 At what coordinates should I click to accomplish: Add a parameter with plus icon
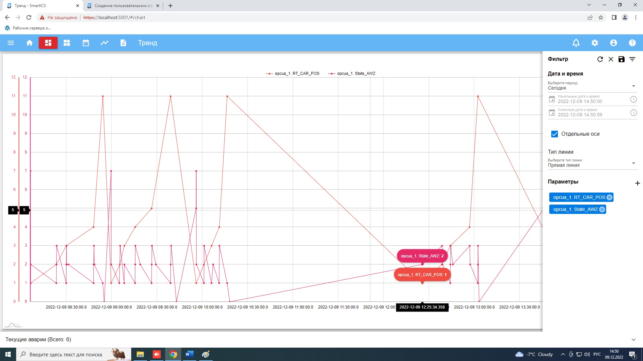tap(637, 183)
